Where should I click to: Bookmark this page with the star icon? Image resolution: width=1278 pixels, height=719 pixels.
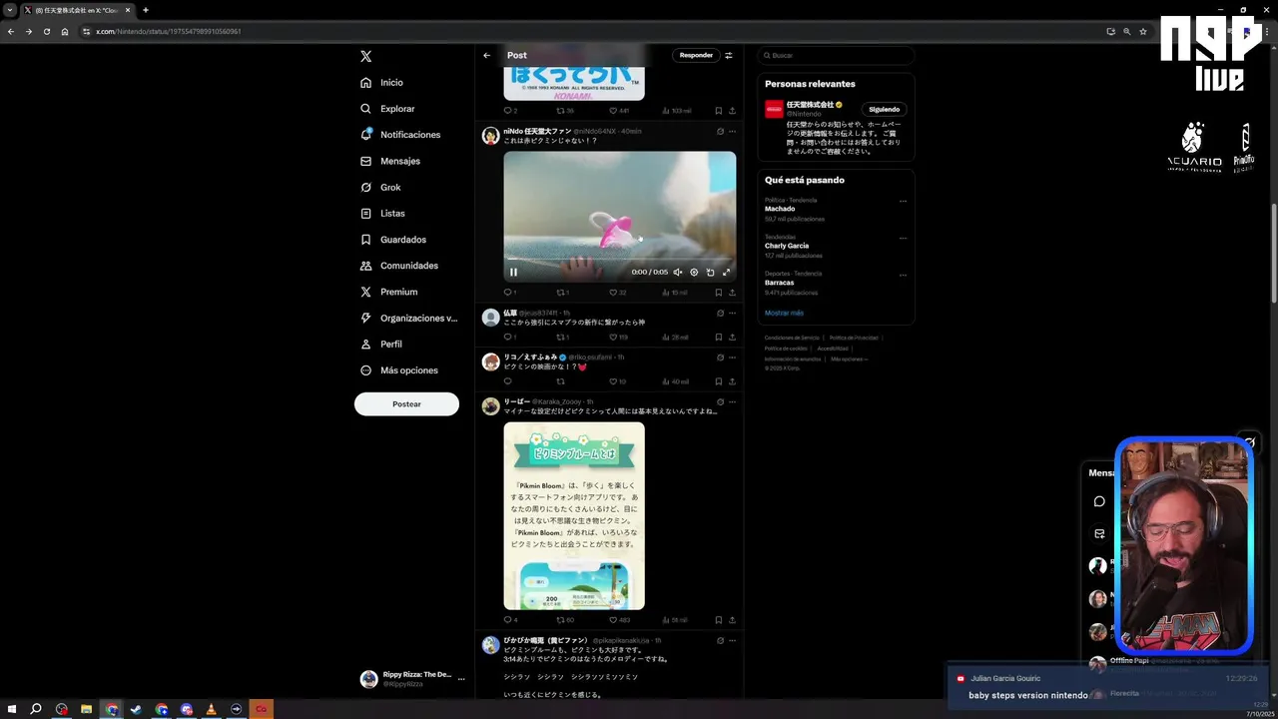tap(1143, 31)
